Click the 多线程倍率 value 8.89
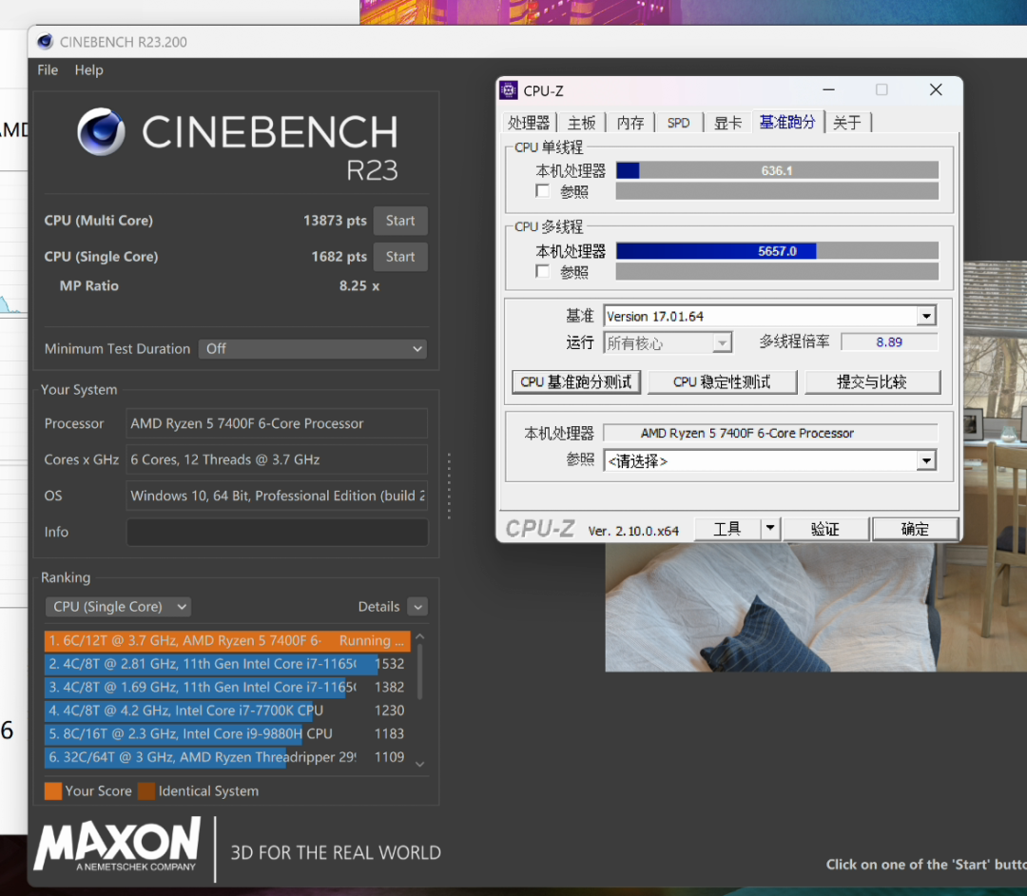The image size is (1027, 896). coord(889,341)
